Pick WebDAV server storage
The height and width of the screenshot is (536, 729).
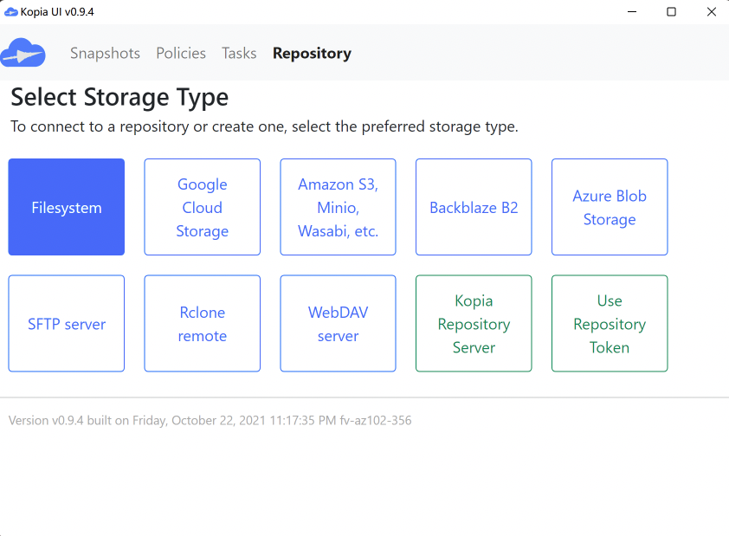click(x=338, y=324)
